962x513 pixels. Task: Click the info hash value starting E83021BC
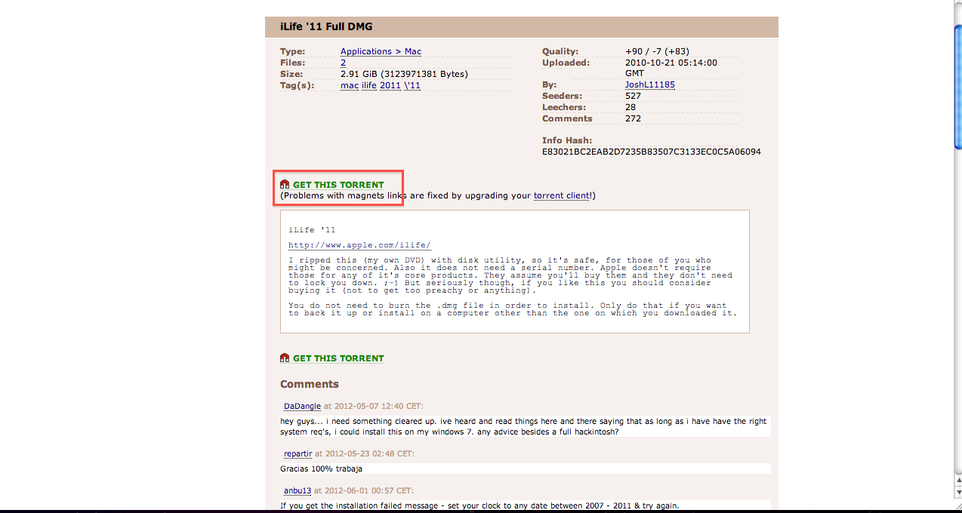click(x=652, y=152)
